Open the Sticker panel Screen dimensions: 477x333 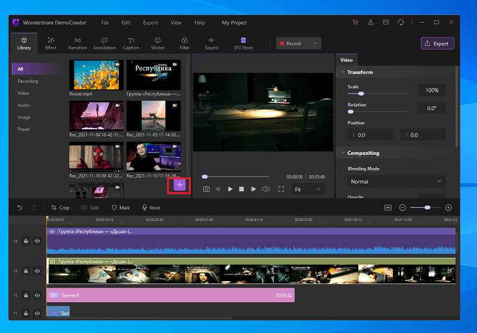tap(157, 43)
